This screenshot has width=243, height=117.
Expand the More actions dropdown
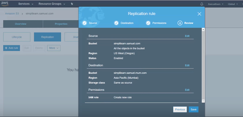(x=54, y=48)
